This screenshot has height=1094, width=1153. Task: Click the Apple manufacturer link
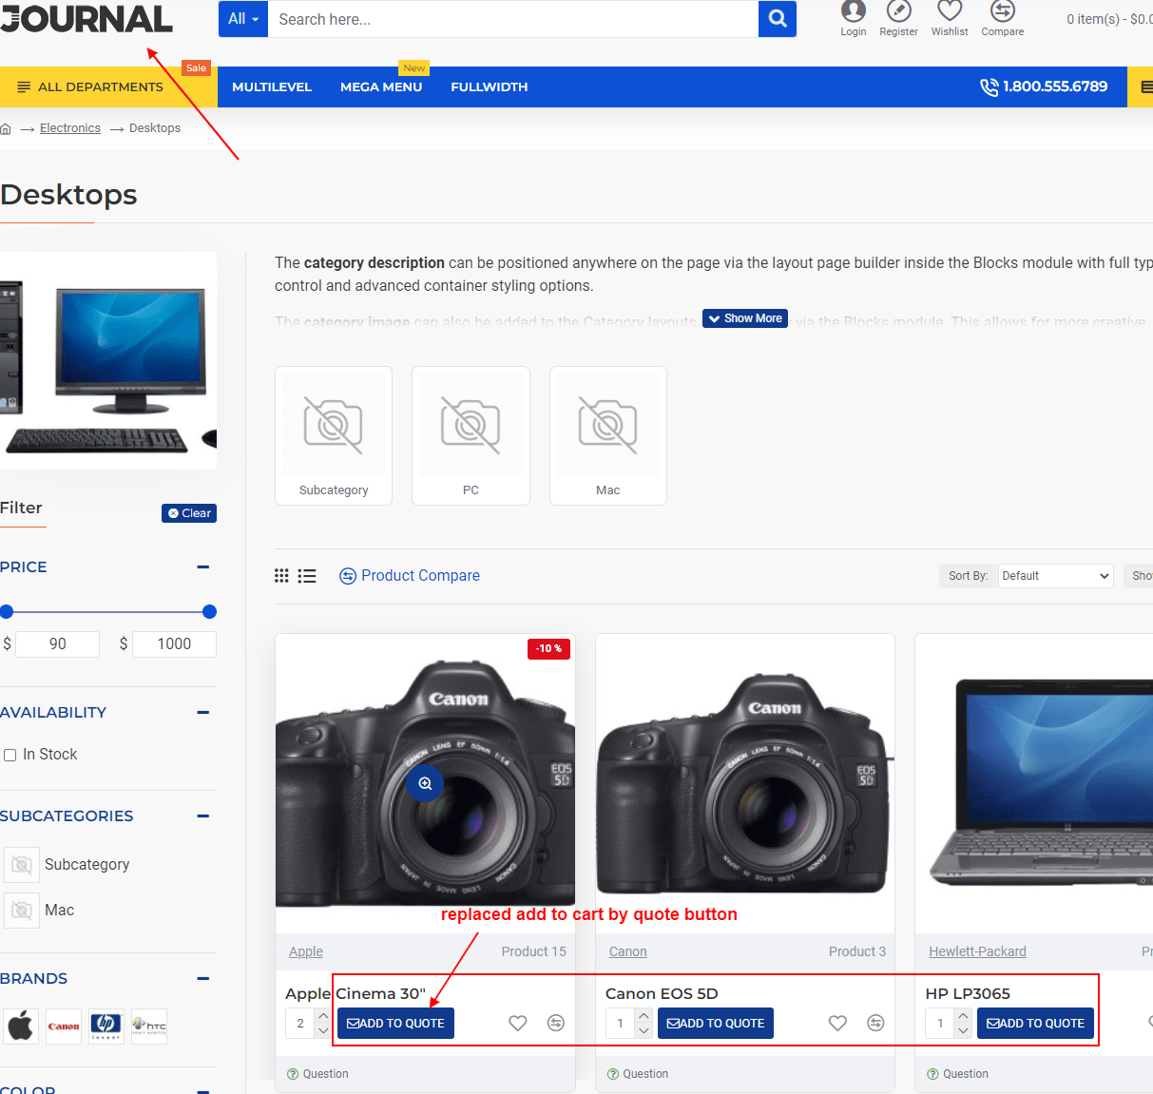click(x=306, y=951)
